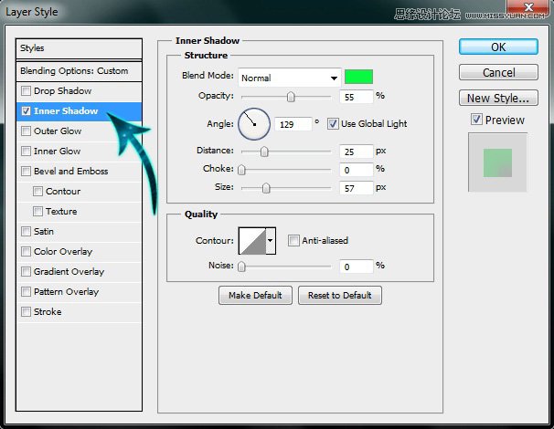Open the green shadow color swatch
Screen dimensions: 554x429
(x=358, y=77)
